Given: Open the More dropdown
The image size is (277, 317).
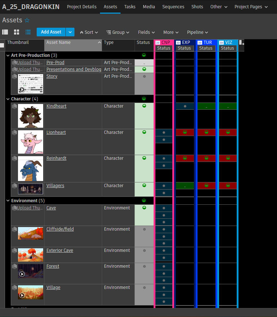Looking at the screenshot, I should 171,32.
